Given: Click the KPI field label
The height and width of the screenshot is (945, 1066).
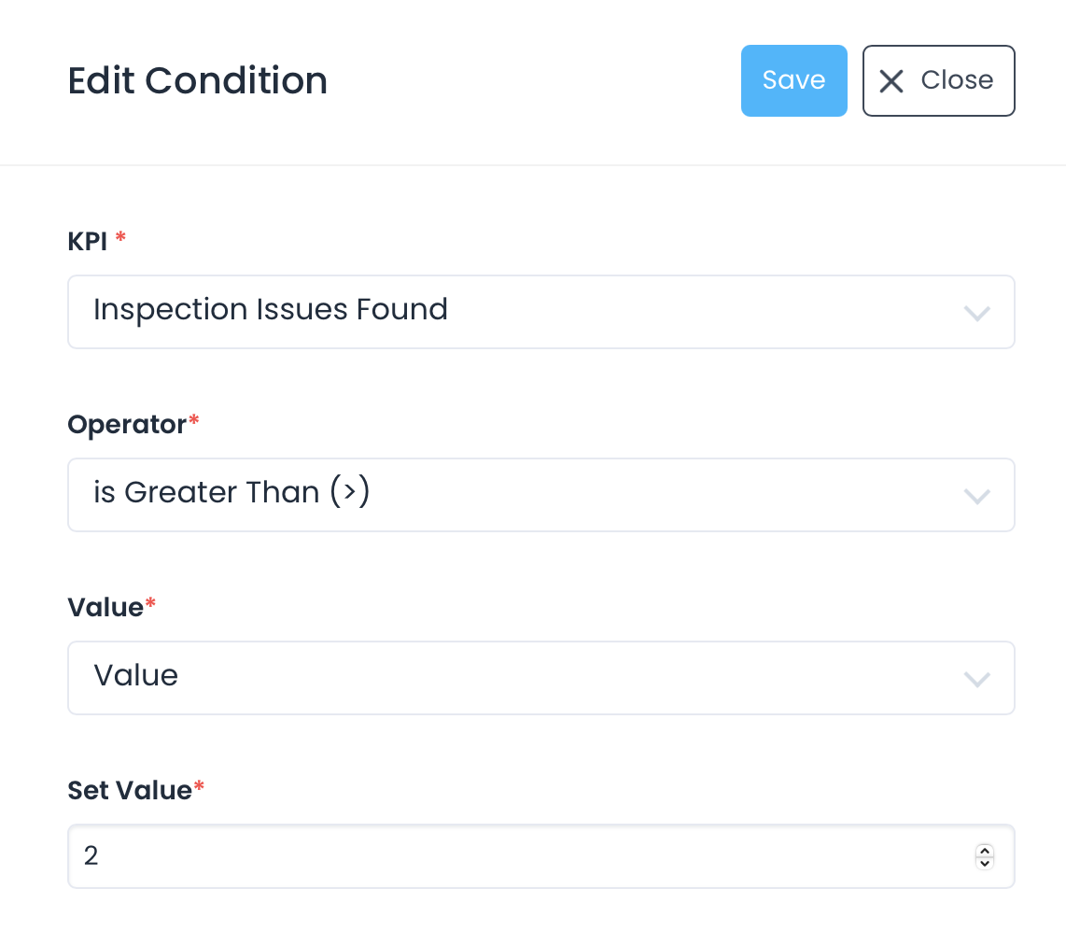Looking at the screenshot, I should point(88,241).
